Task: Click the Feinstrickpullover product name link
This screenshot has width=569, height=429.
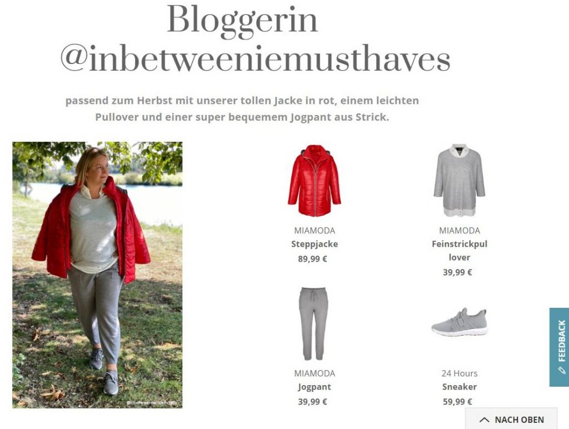Action: coord(460,251)
